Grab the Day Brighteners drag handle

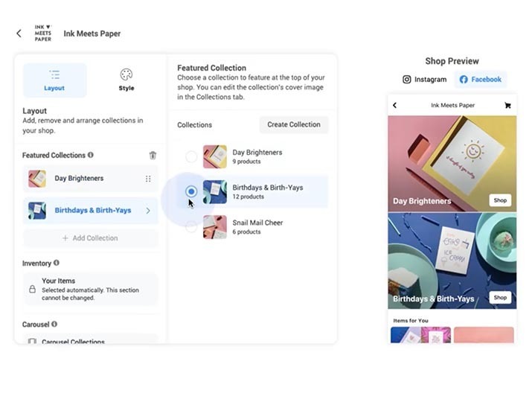pos(148,179)
